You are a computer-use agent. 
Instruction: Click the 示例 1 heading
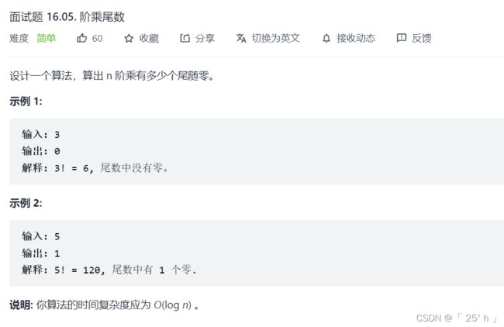[26, 102]
